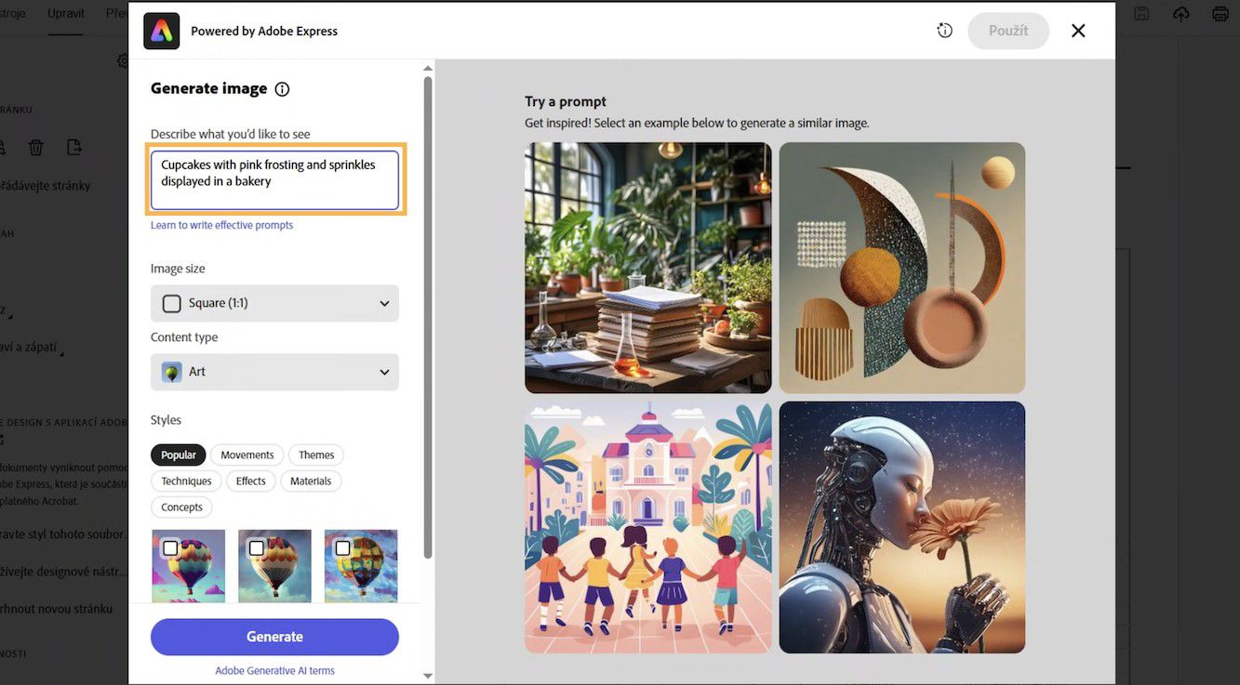Click the cloud upload icon top right

1180,13
